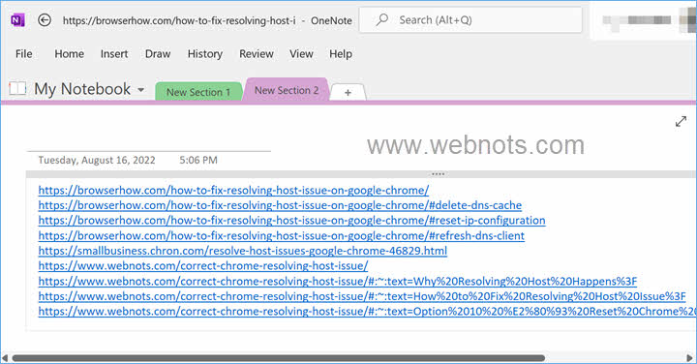
Task: Open the #refresh-dns-client link
Action: click(282, 235)
